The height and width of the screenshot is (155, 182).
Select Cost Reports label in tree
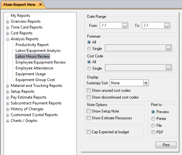pos(21,33)
